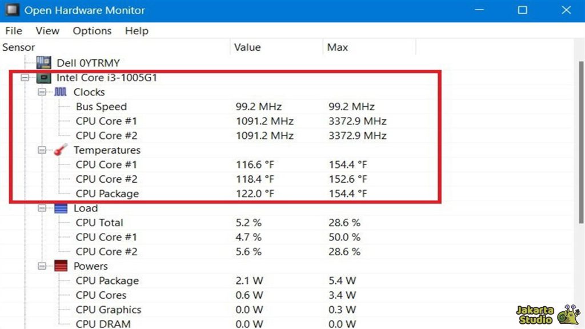Open the Options menu
Screen dimensions: 585x329
point(91,31)
